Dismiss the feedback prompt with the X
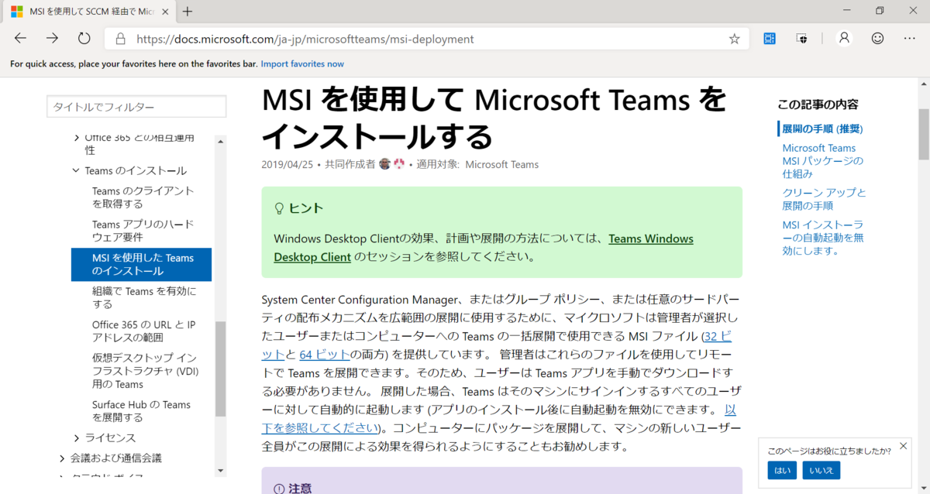The width and height of the screenshot is (930, 494). (903, 446)
